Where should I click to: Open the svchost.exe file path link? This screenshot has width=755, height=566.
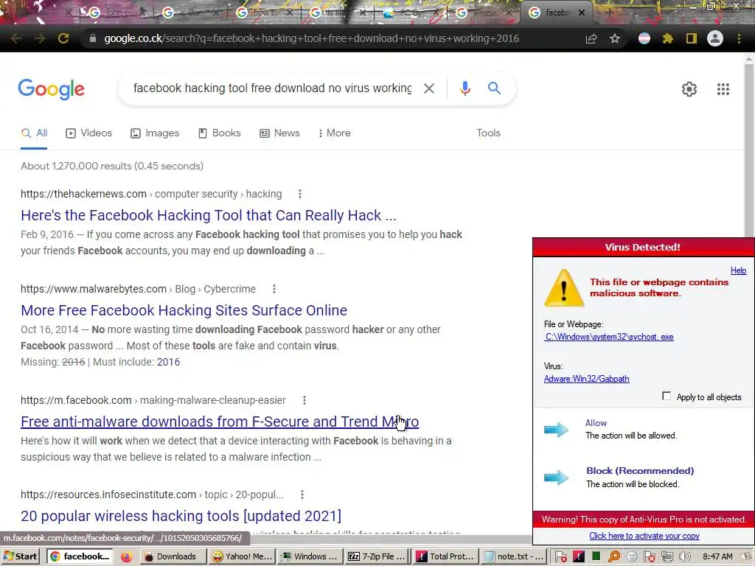tap(609, 337)
